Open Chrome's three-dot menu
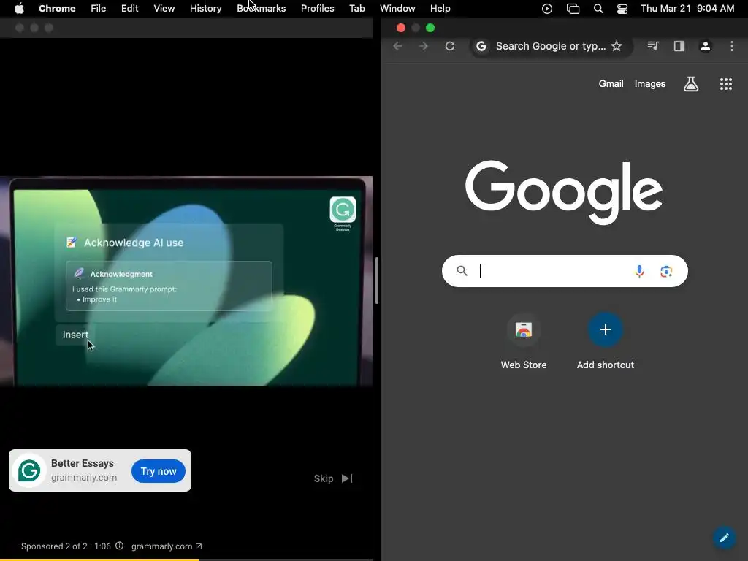The width and height of the screenshot is (748, 561). tap(732, 46)
